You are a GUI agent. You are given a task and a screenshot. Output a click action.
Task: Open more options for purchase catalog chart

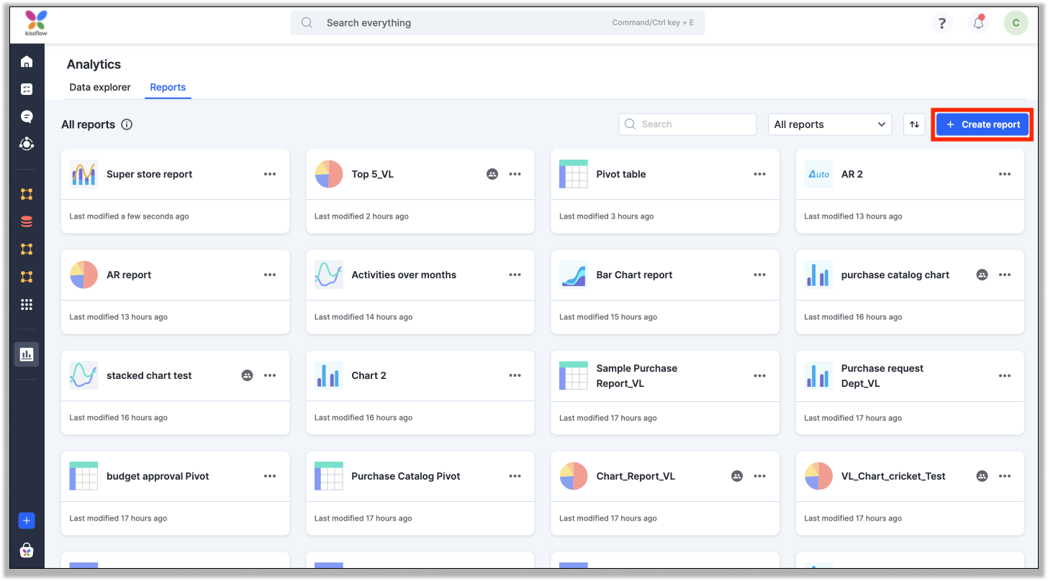1005,275
